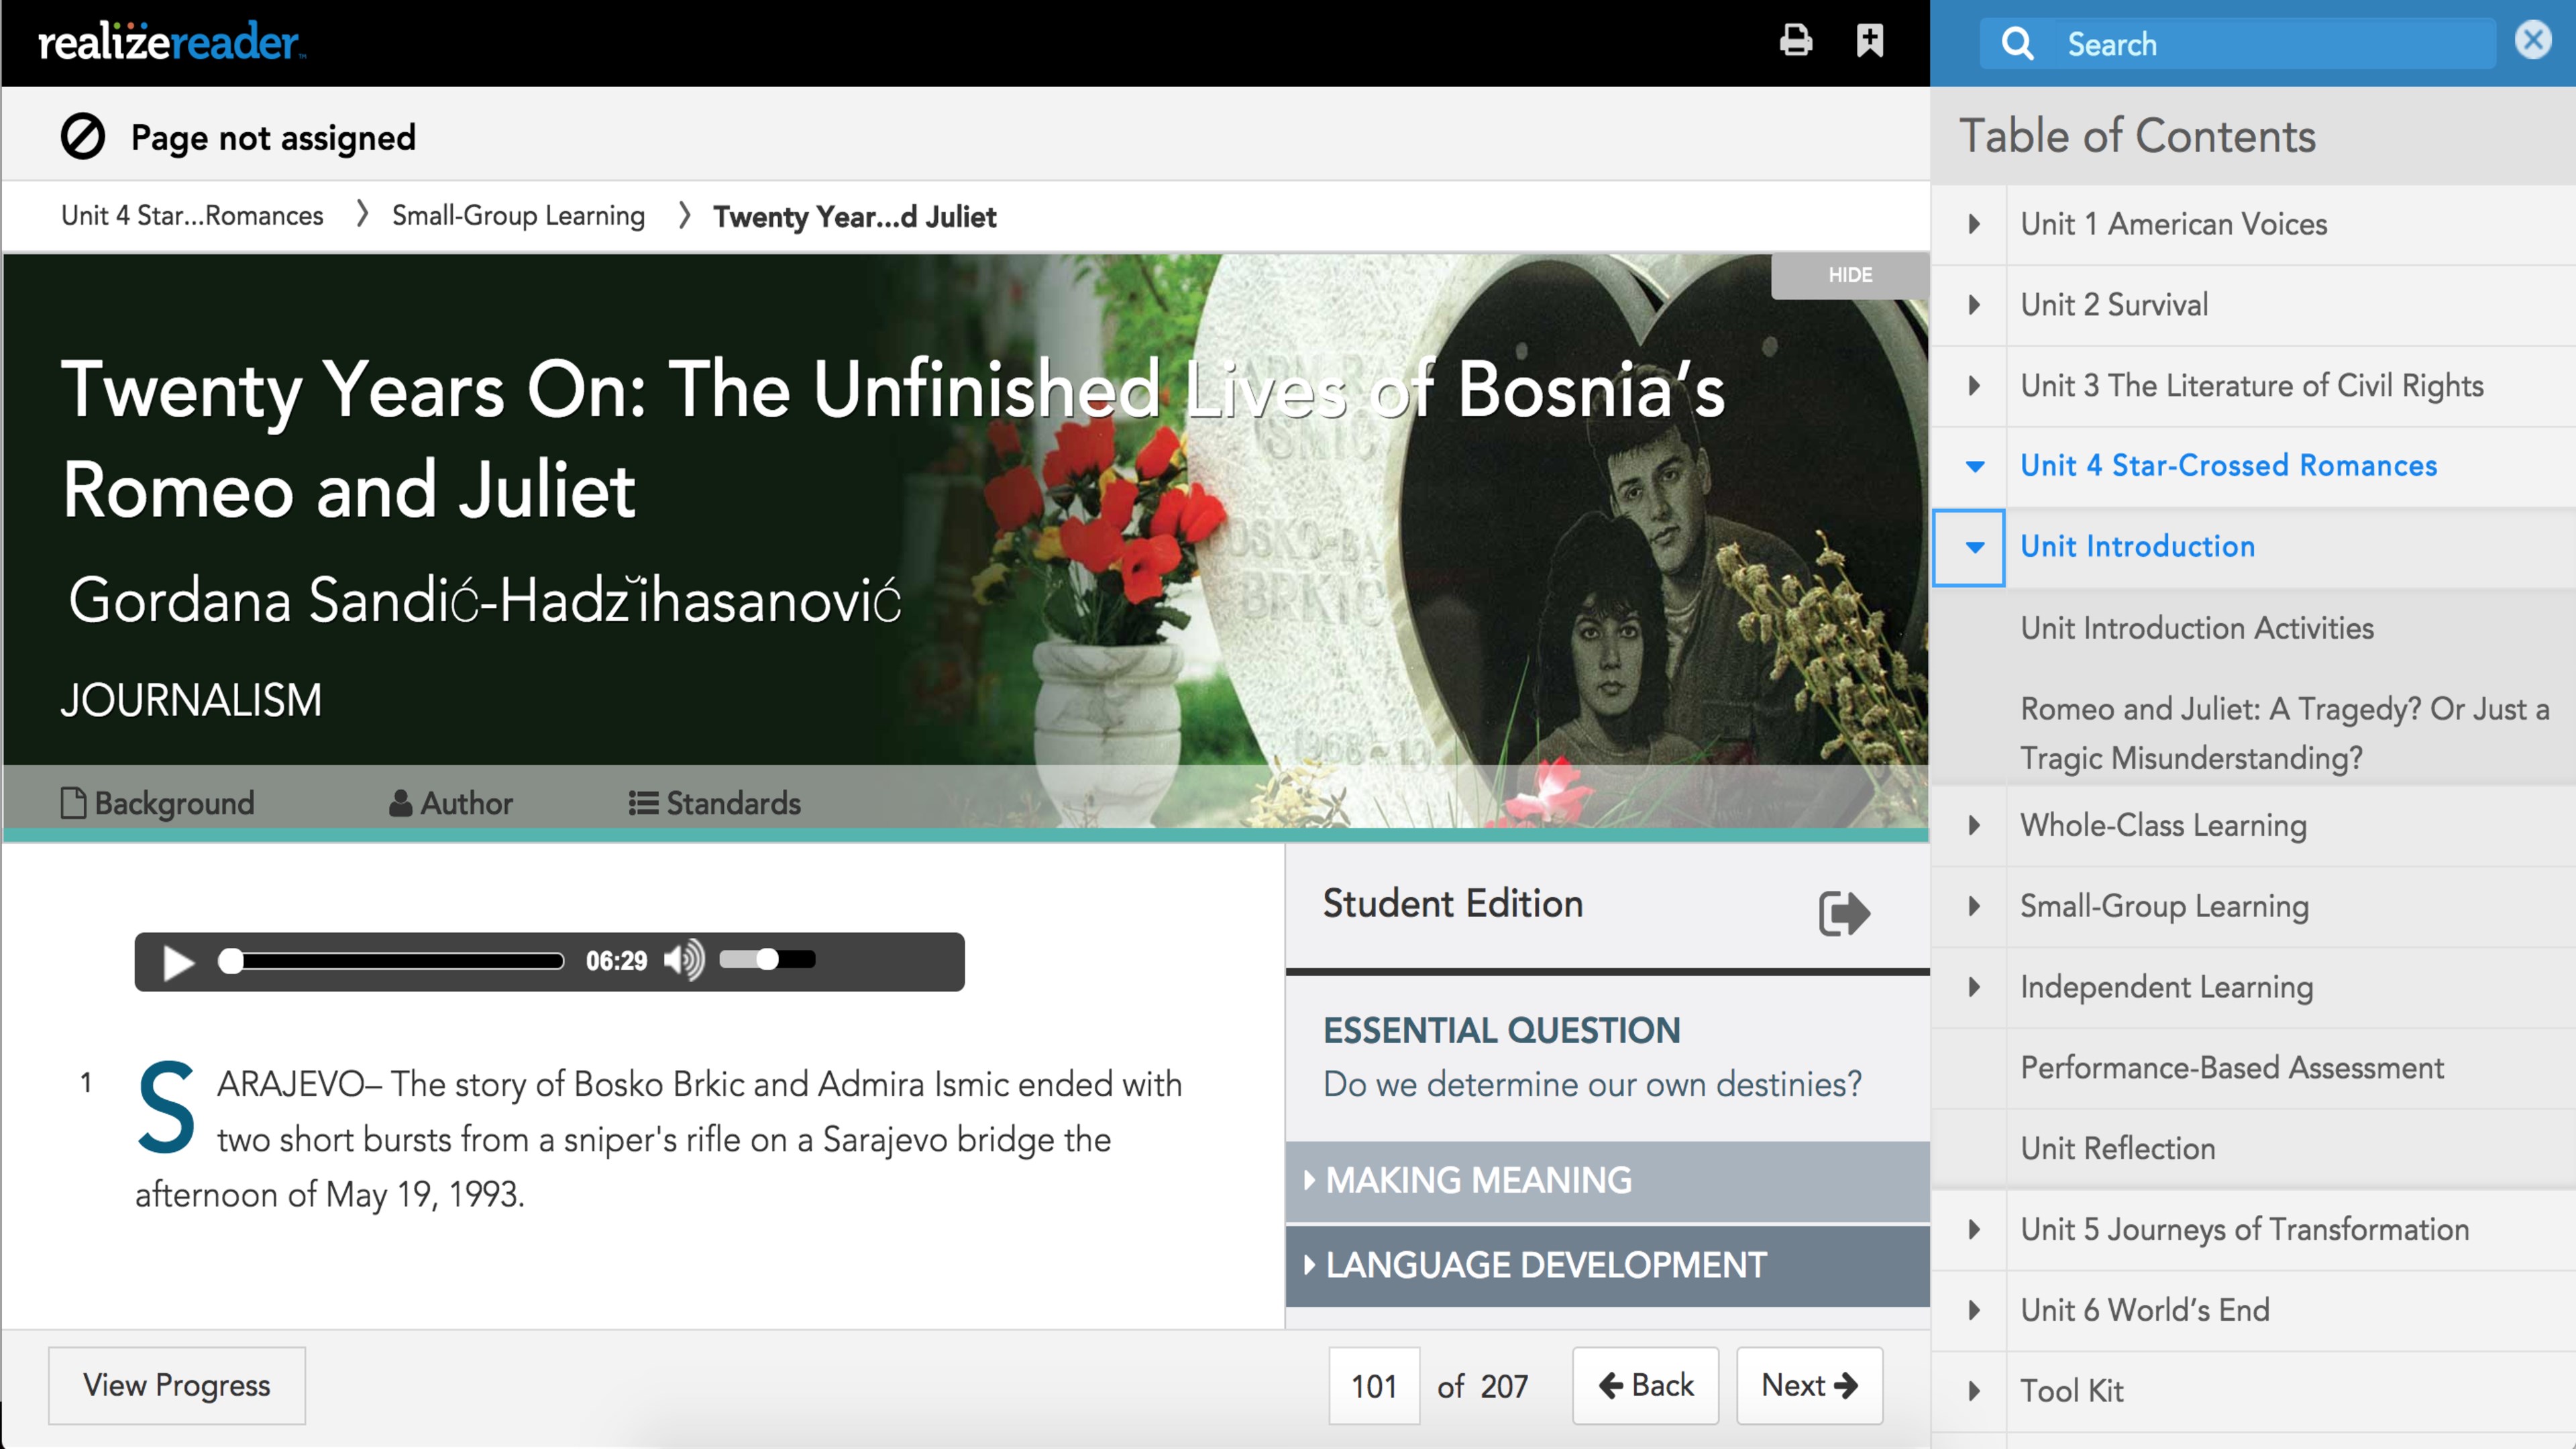This screenshot has height=1449, width=2576.
Task: Collapse the Unit Introduction section
Action: click(x=1974, y=547)
